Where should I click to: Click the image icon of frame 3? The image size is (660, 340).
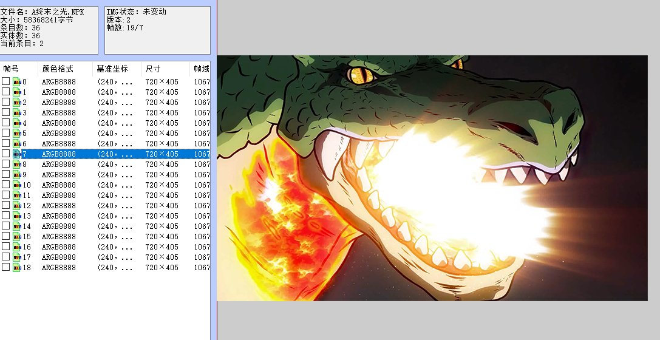(x=17, y=112)
